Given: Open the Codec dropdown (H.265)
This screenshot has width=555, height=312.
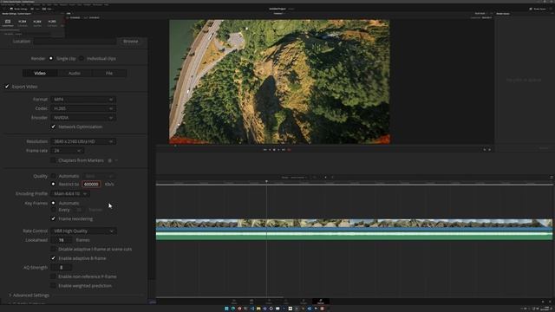Looking at the screenshot, I should (83, 108).
